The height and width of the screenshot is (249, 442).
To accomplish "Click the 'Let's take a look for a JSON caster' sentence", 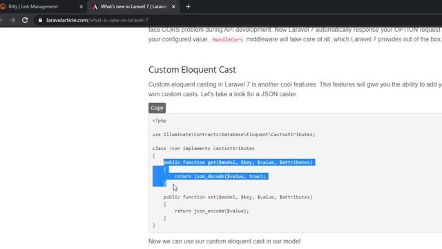I will (249, 94).
